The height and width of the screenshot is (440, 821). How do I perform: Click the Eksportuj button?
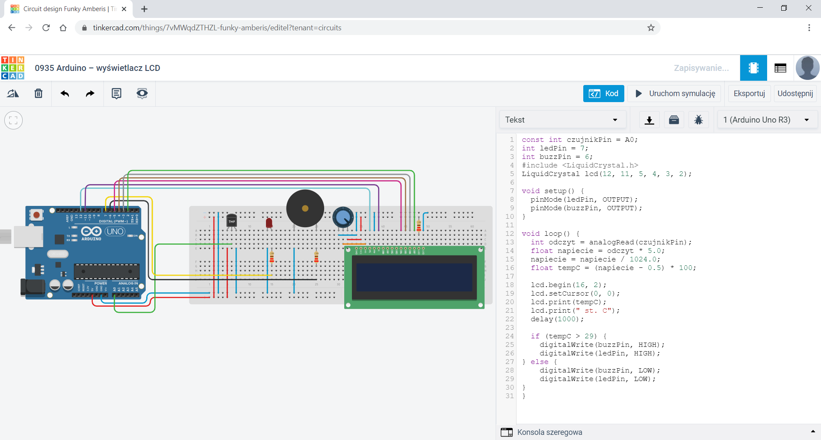point(749,94)
